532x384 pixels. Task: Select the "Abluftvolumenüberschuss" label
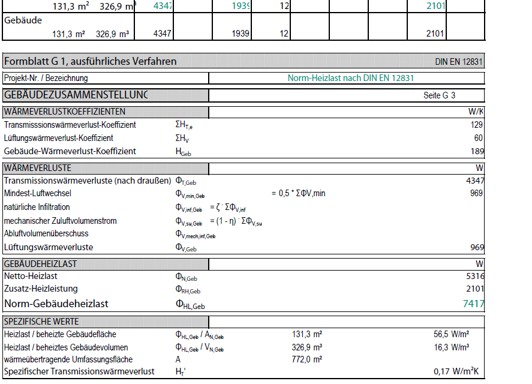[46, 233]
